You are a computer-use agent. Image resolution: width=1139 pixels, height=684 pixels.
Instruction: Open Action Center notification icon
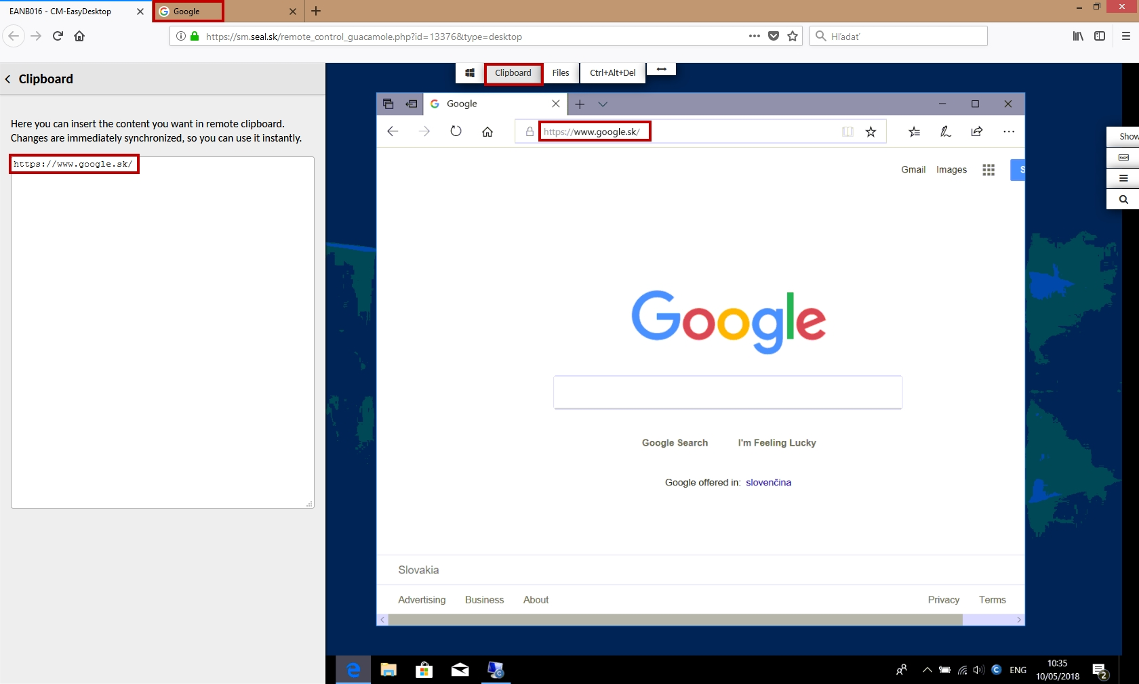point(1100,670)
